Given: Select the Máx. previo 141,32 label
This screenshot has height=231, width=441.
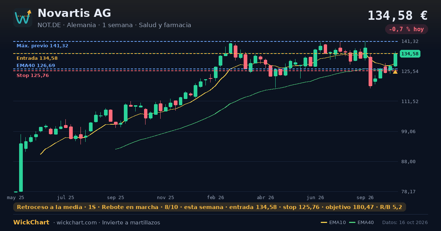Looking at the screenshot, I should pyautogui.click(x=42, y=46).
